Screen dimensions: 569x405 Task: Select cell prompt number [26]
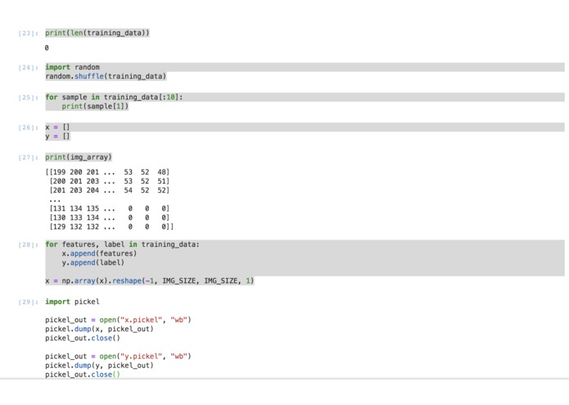pyautogui.click(x=28, y=128)
